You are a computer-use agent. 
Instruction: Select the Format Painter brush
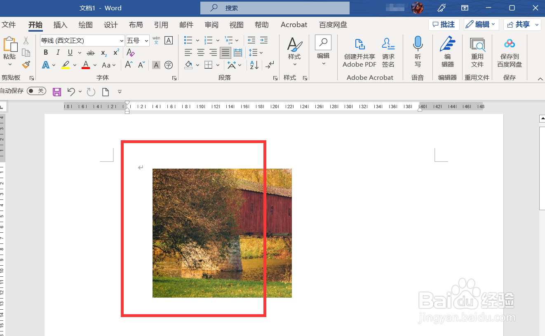tap(26, 65)
